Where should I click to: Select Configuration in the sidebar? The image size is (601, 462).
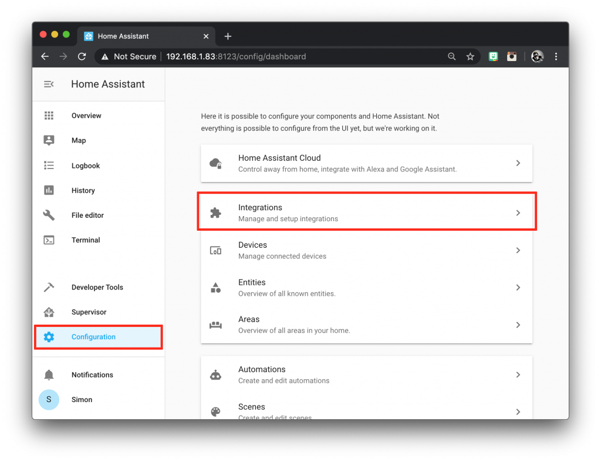[99, 336]
